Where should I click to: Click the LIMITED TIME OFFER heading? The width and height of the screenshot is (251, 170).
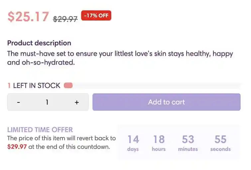tap(40, 130)
